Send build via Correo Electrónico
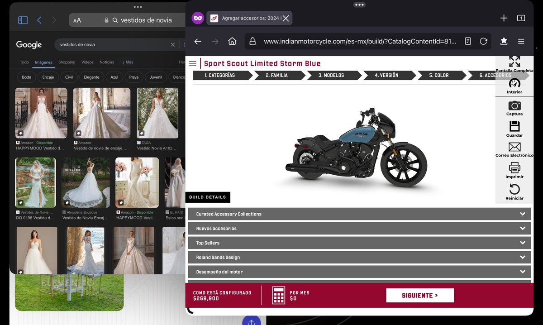The image size is (543, 325). point(514,150)
